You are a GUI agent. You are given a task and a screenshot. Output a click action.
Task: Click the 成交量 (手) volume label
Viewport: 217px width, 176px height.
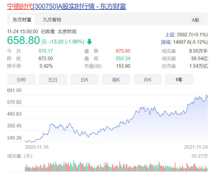pos(20,156)
